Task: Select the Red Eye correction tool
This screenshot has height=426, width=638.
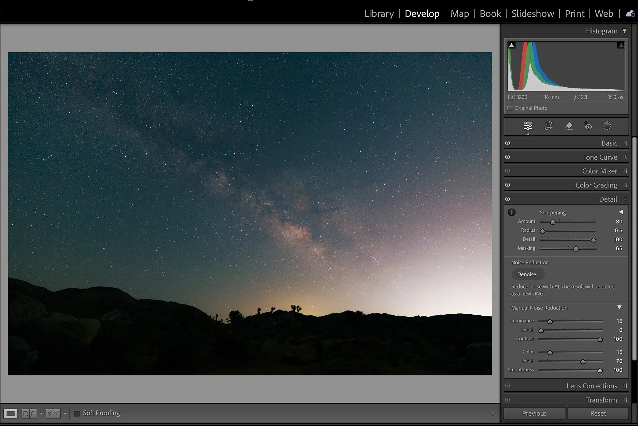Action: tap(588, 126)
